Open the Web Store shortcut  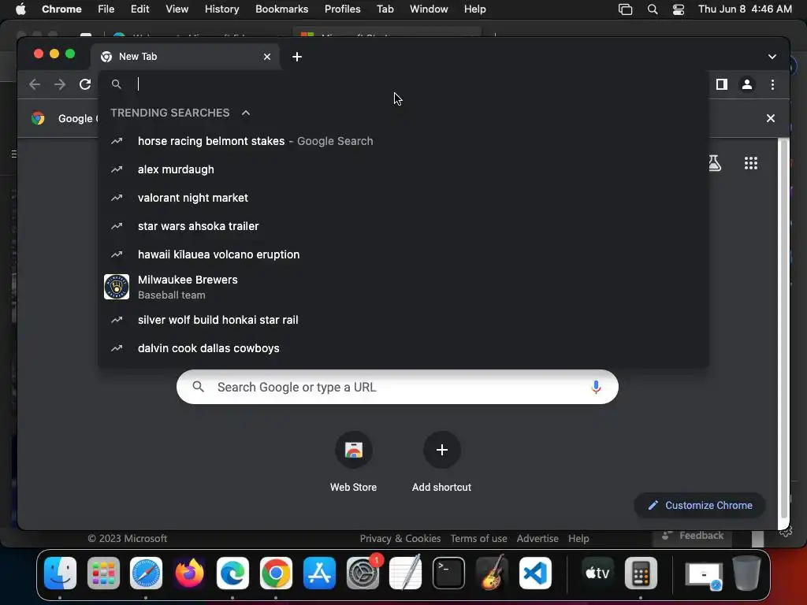tap(354, 450)
